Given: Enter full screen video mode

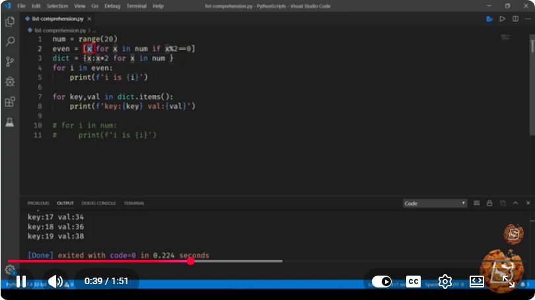Looking at the screenshot, I should click(509, 282).
